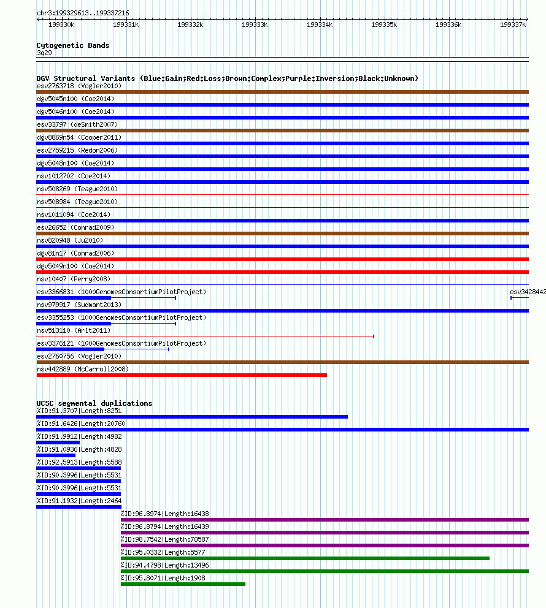Select the purple bar under %ID:98.7542
Screen dimensions: 546x608
[325, 545]
